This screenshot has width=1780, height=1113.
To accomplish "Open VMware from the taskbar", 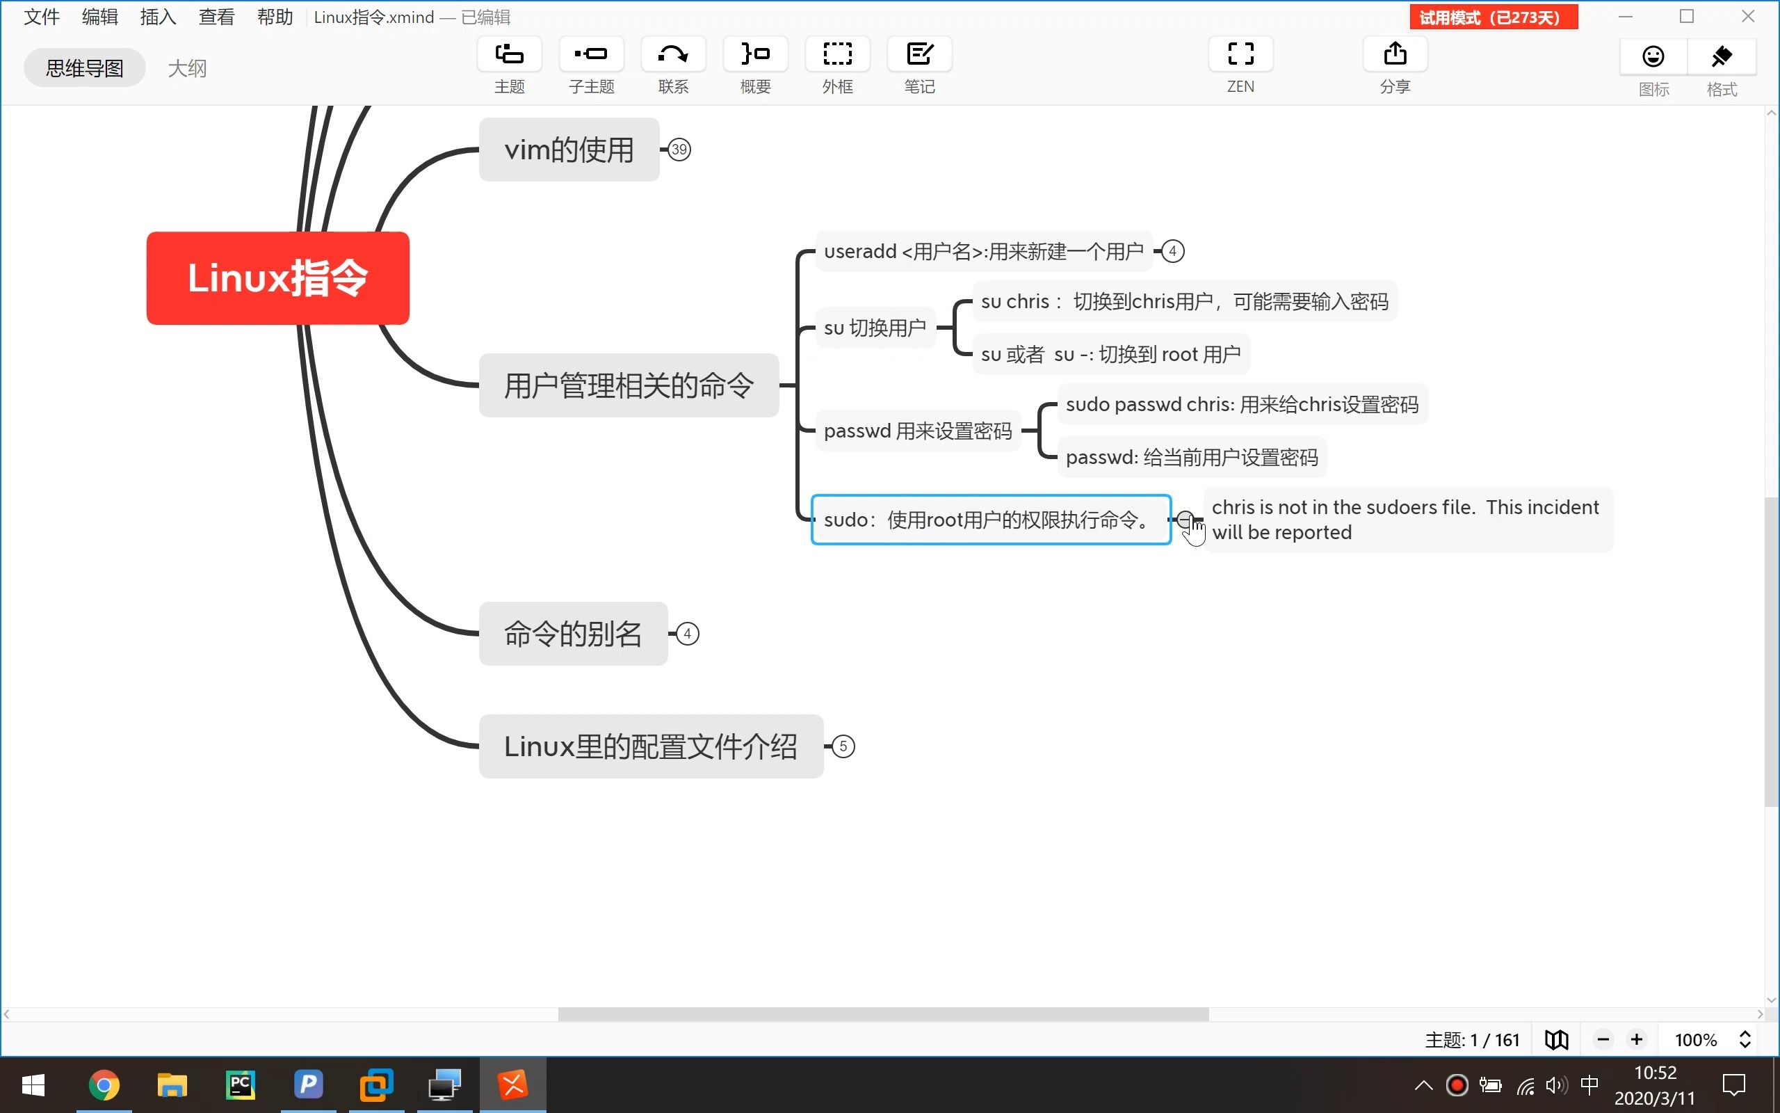I will [376, 1085].
